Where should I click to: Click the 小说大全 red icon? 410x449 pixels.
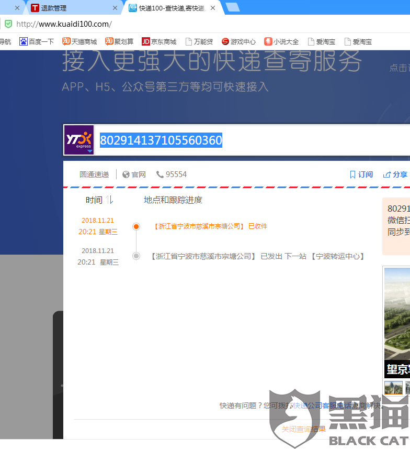268,41
